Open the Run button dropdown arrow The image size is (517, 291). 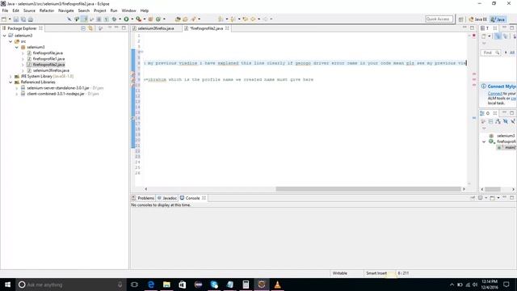[x=132, y=19]
